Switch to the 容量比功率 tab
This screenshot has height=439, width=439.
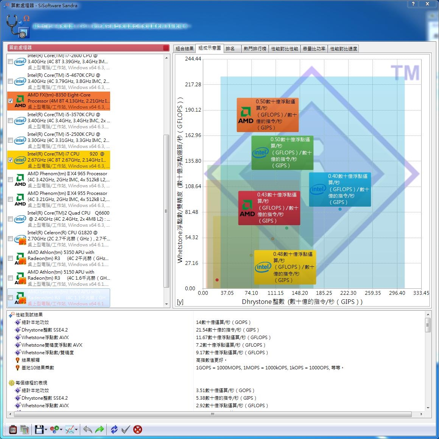[x=314, y=49]
